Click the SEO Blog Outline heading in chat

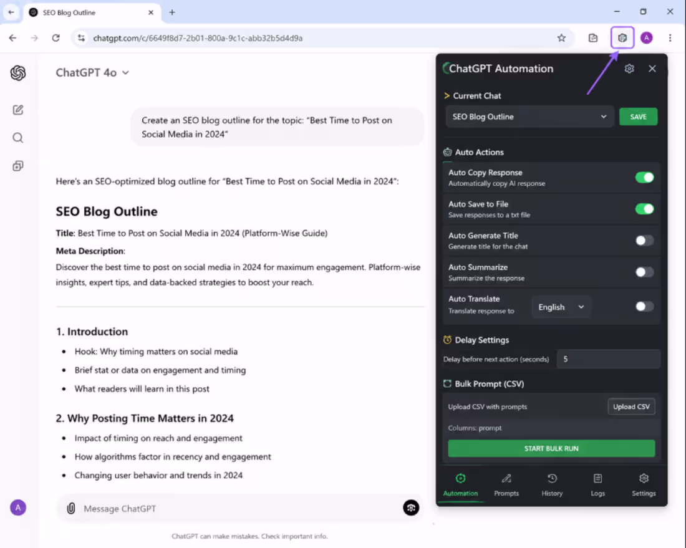point(106,211)
